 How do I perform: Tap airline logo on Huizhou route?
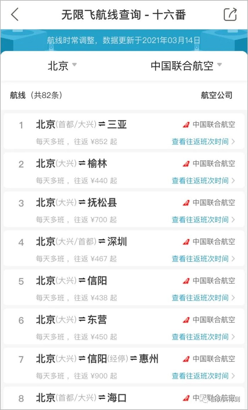[186, 359]
